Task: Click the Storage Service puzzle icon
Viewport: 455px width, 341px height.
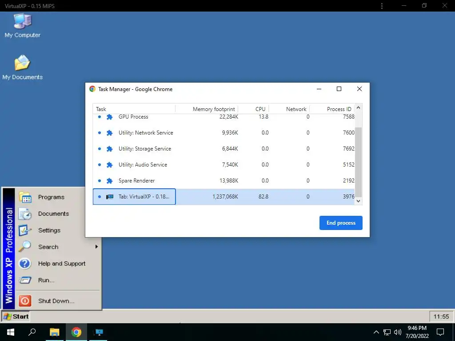Action: 109,149
